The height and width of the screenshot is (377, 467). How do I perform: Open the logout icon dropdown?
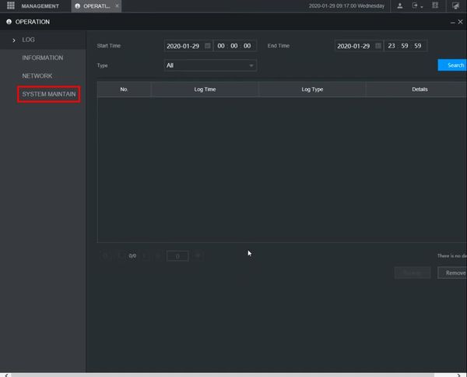click(x=418, y=6)
